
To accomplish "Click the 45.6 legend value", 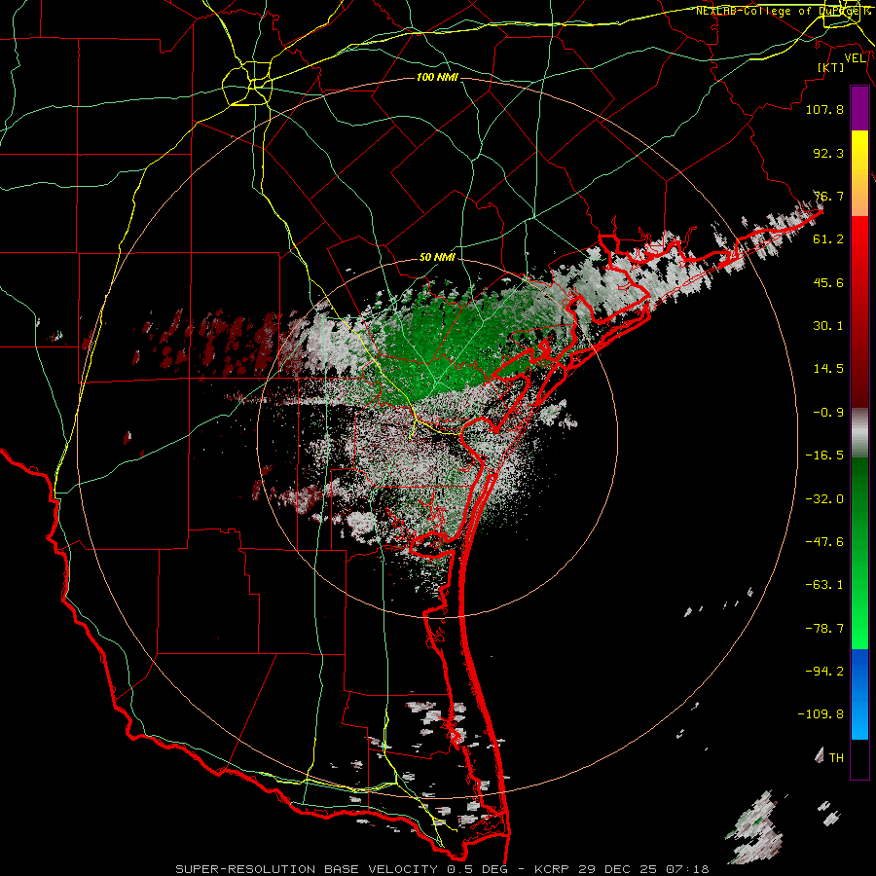I will 828,282.
